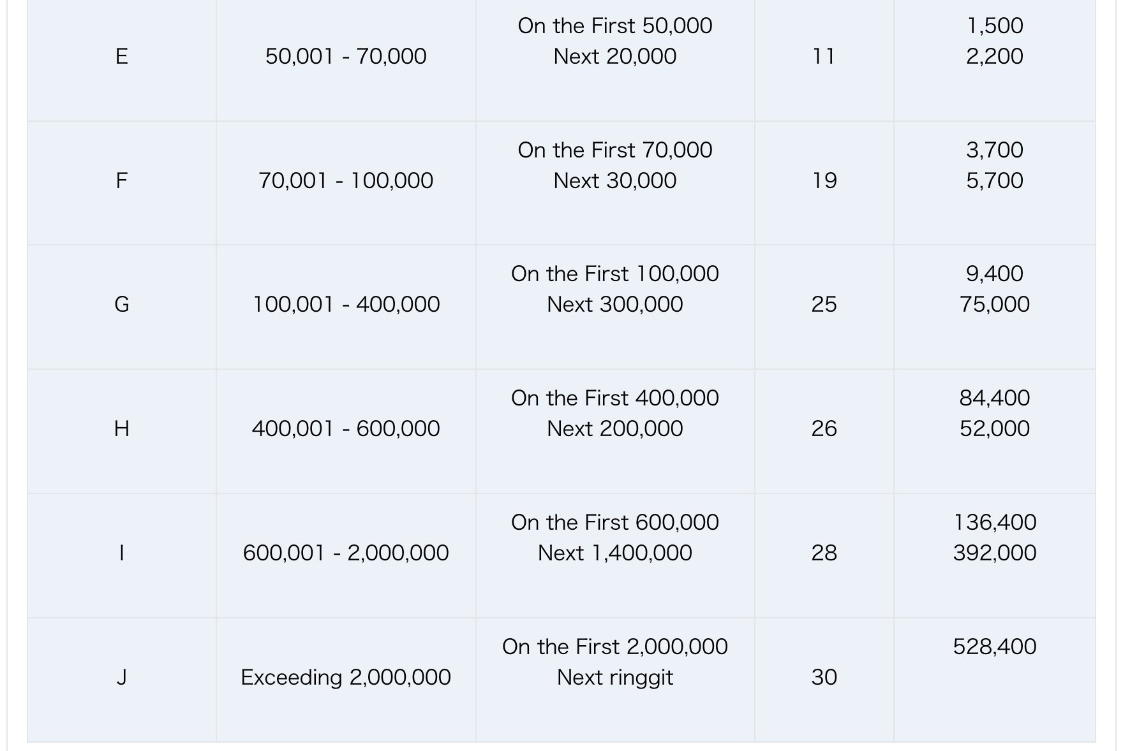Click the 400,001 - 600,000 range

346,429
